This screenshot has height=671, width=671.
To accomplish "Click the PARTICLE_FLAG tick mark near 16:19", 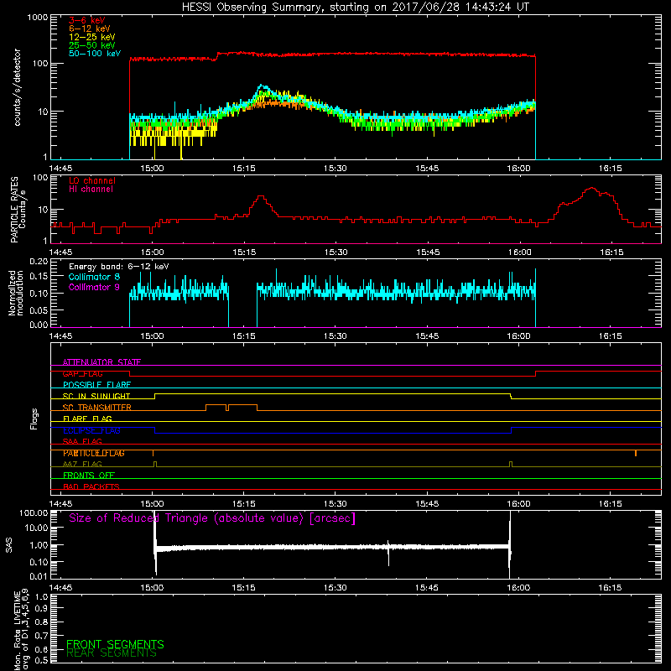I will [636, 453].
